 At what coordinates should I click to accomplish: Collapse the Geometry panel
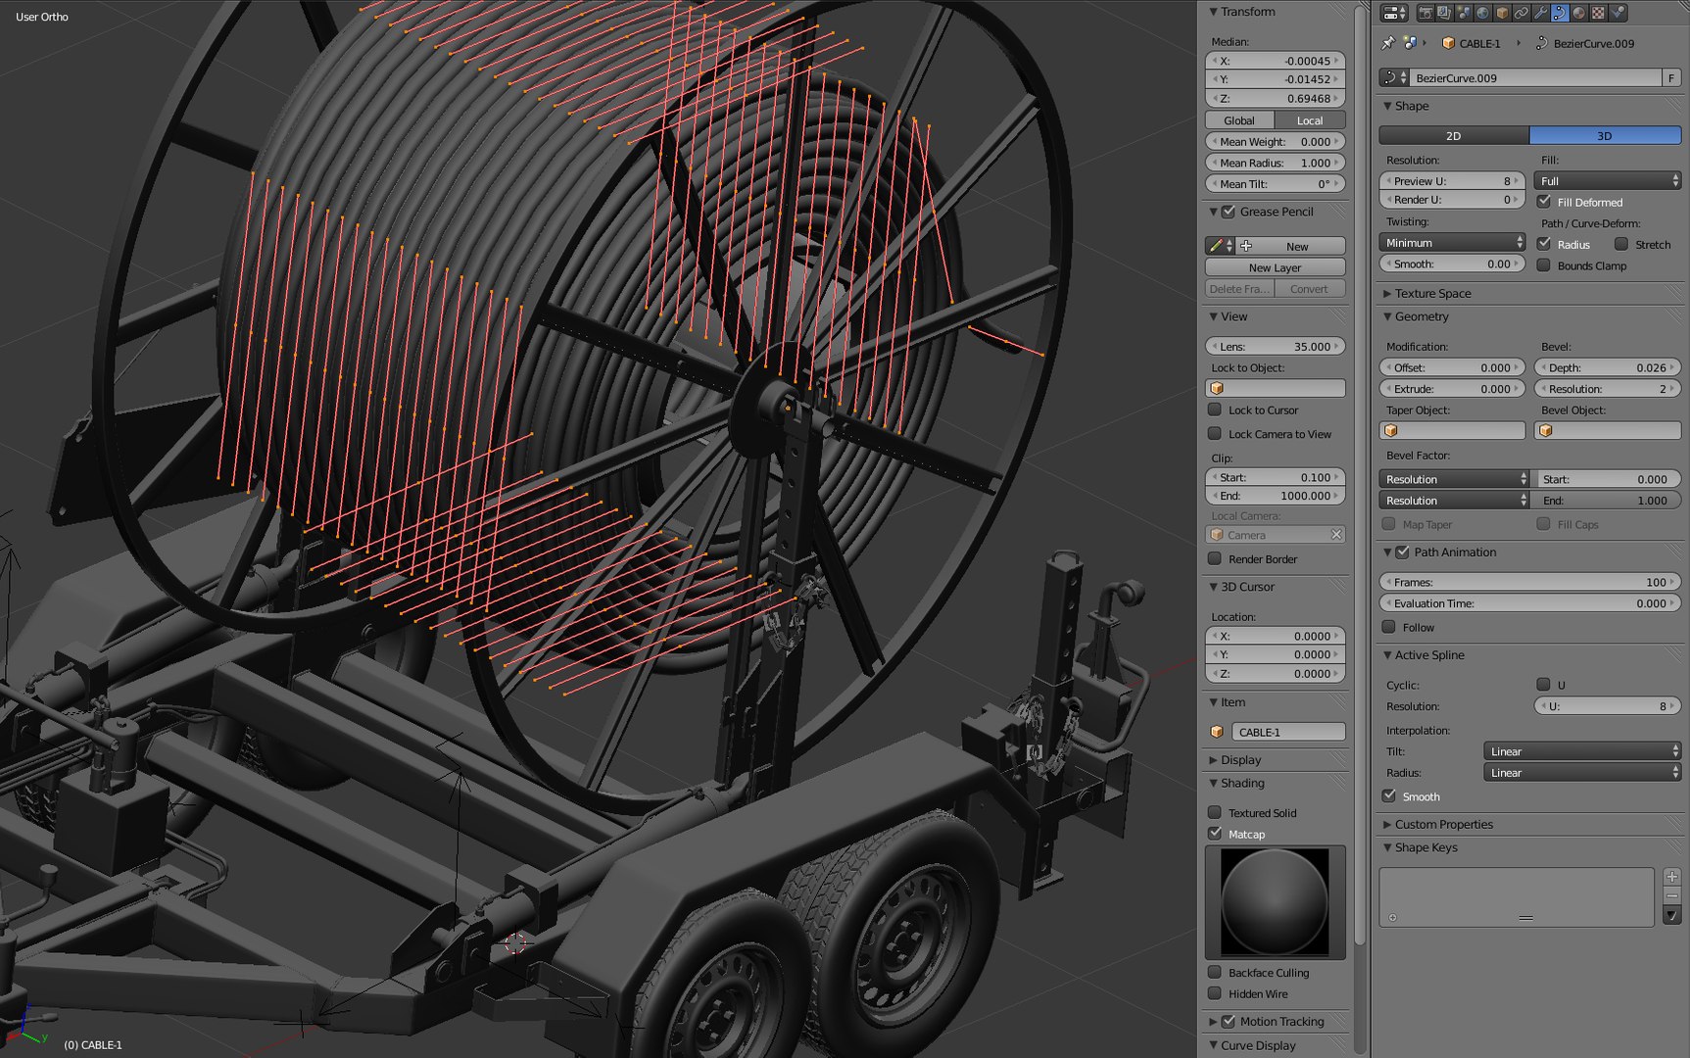point(1422,316)
